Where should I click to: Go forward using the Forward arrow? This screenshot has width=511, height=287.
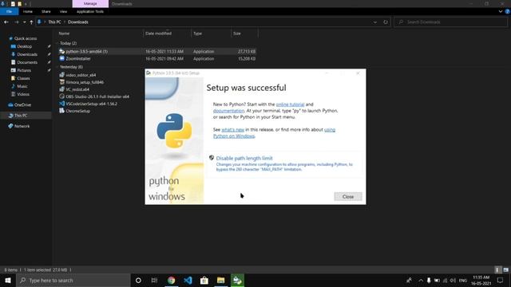pyautogui.click(x=16, y=22)
